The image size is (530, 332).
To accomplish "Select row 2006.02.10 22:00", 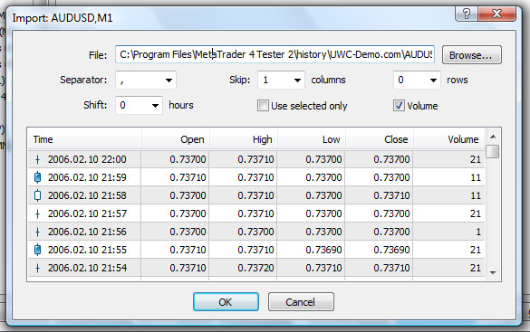I will tap(256, 159).
